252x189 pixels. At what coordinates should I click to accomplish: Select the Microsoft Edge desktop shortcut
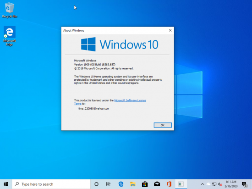[x=10, y=36]
